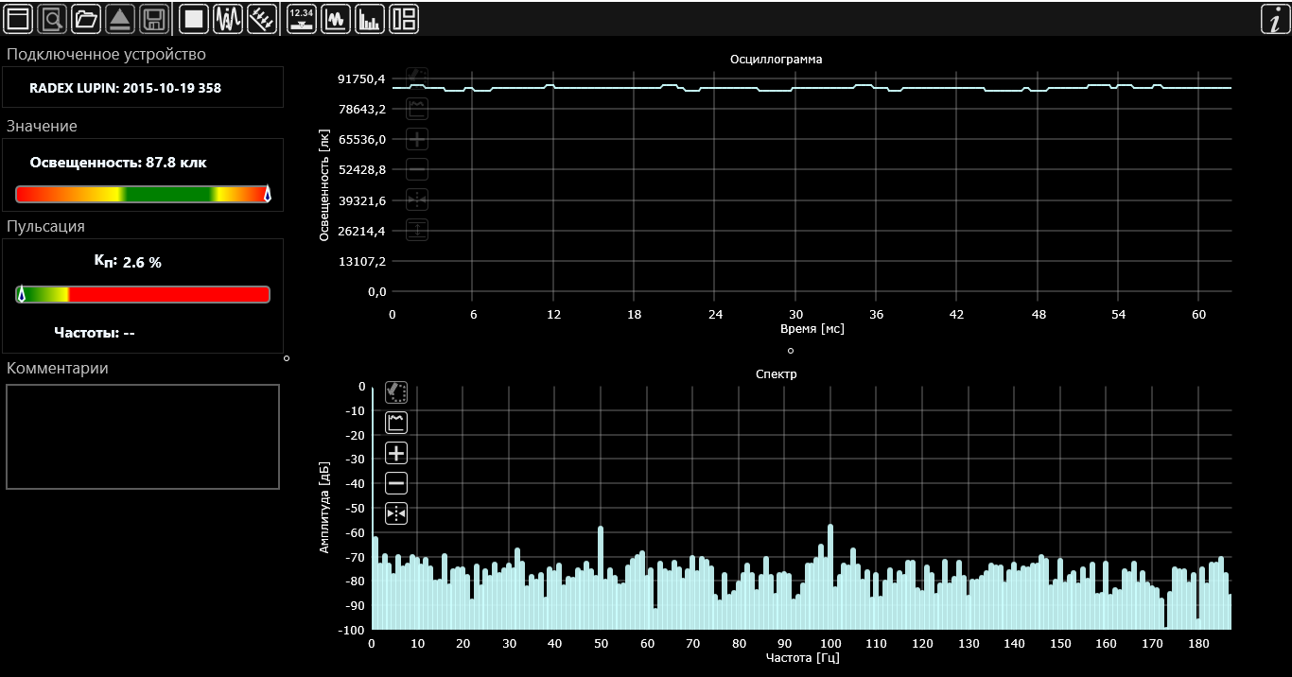The image size is (1292, 677).
Task: Zoom in with plus icon on spectrum
Action: (396, 453)
